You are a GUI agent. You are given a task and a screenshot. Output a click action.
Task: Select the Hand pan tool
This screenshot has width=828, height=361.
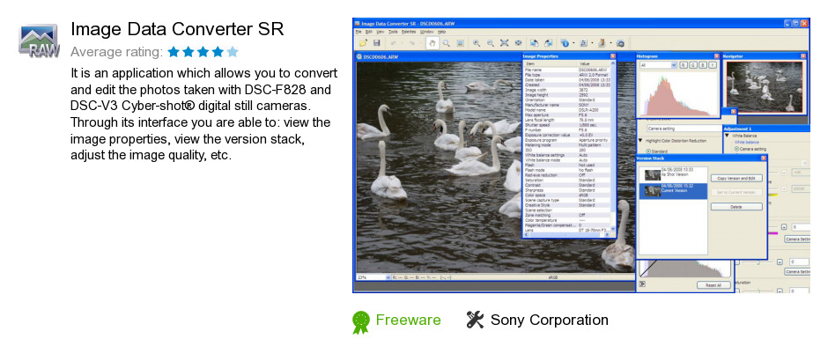pyautogui.click(x=432, y=43)
